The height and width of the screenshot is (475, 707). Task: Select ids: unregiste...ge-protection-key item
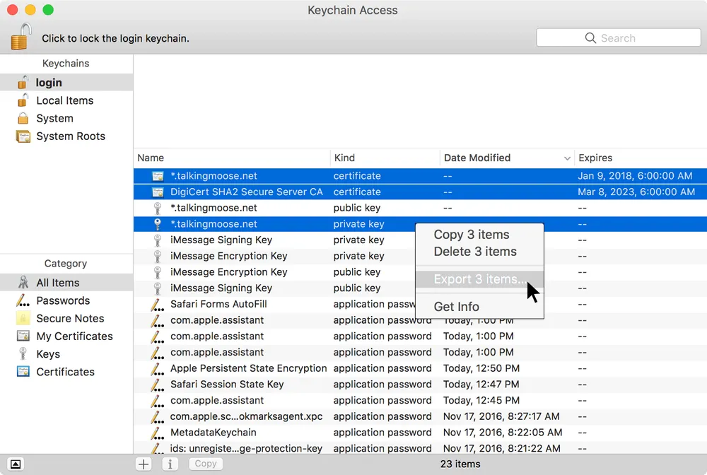pyautogui.click(x=420, y=448)
